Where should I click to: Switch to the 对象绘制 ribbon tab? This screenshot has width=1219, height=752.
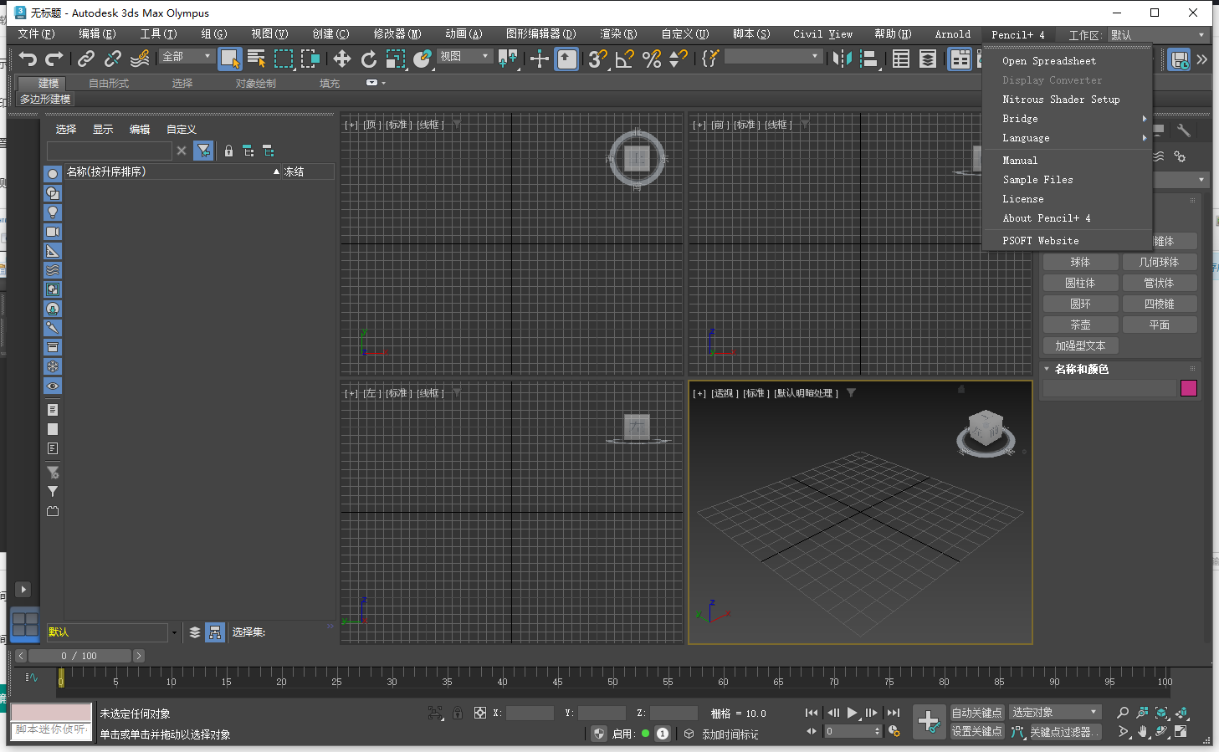pos(255,84)
